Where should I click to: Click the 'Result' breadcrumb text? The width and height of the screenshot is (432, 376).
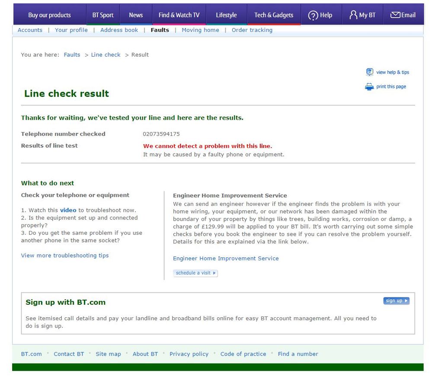[x=140, y=55]
